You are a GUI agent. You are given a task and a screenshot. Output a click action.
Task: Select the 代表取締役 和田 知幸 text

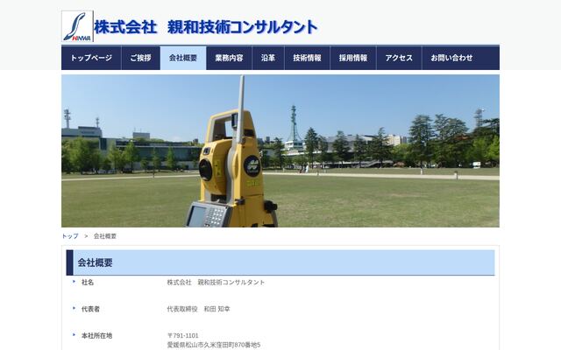199,309
